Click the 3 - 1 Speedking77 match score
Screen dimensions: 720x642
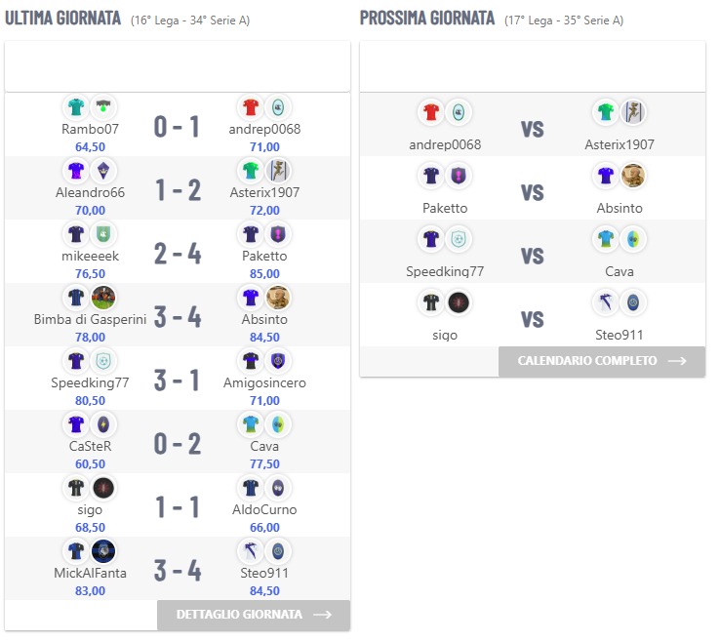click(x=178, y=381)
